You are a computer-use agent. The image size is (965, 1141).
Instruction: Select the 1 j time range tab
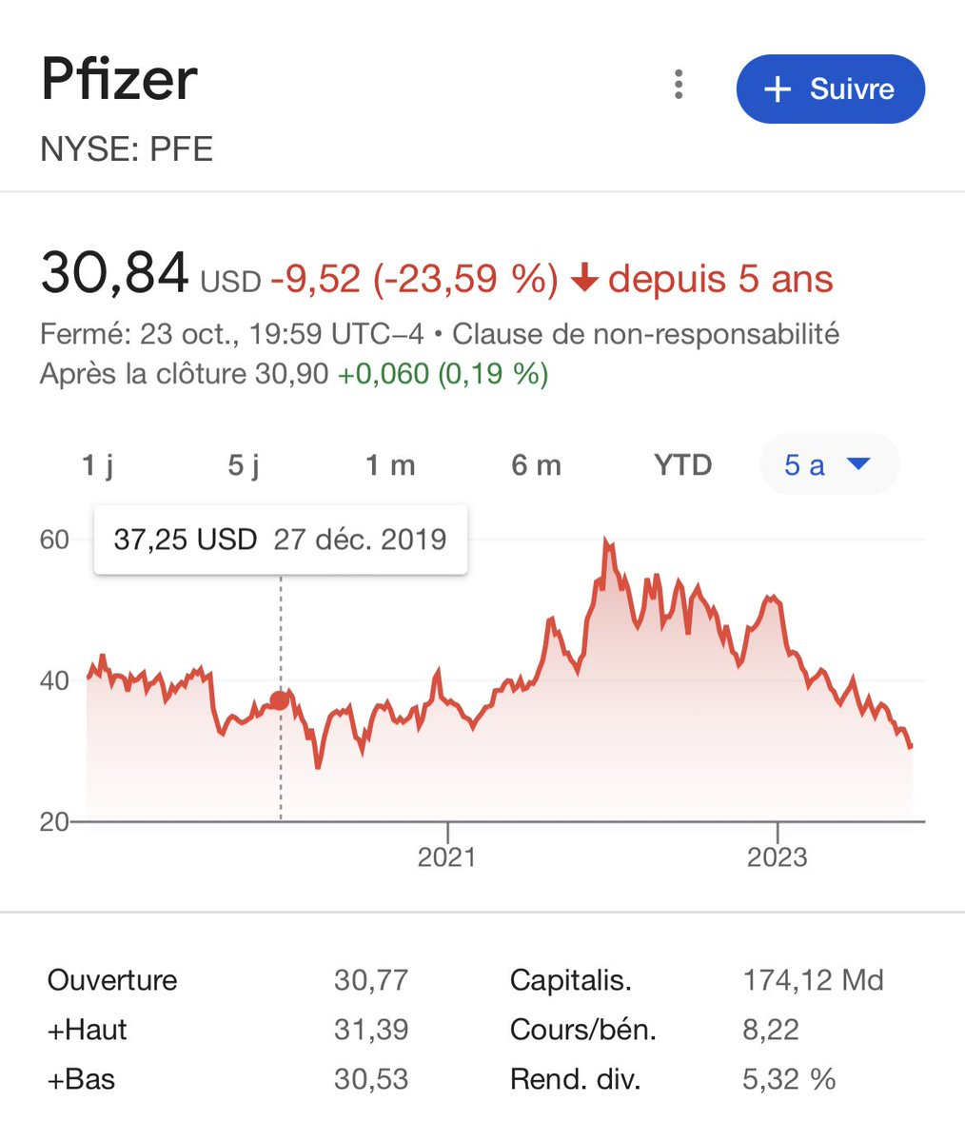(x=98, y=465)
